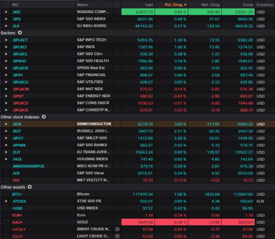Open Other stock indexes settings gear

coord(44,117)
